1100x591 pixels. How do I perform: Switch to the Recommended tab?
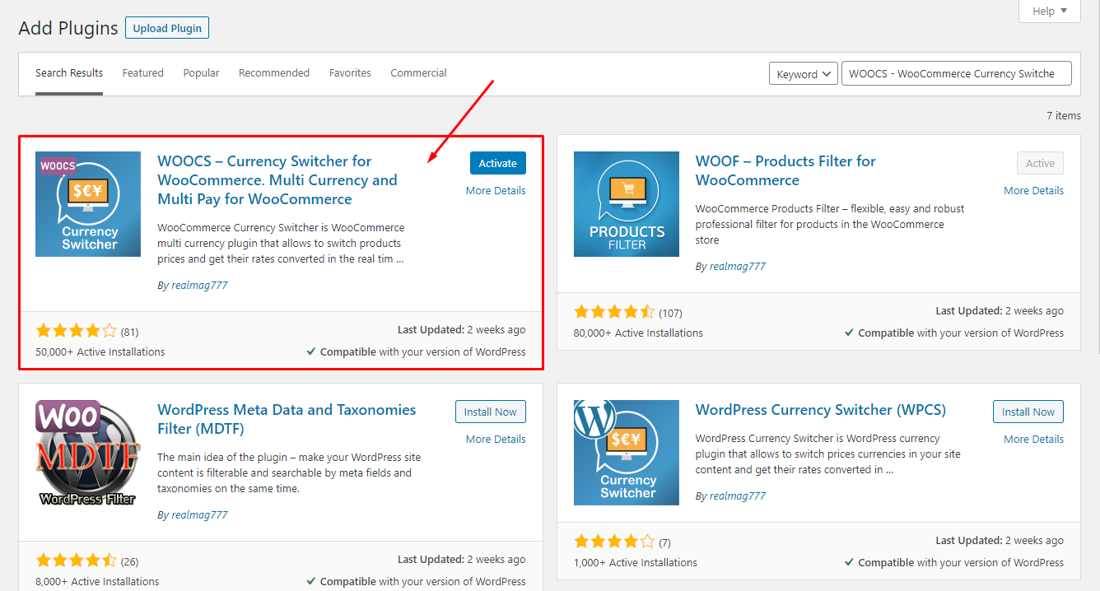pos(274,73)
